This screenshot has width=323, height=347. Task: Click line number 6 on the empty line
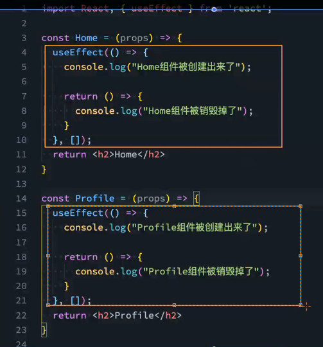point(24,82)
